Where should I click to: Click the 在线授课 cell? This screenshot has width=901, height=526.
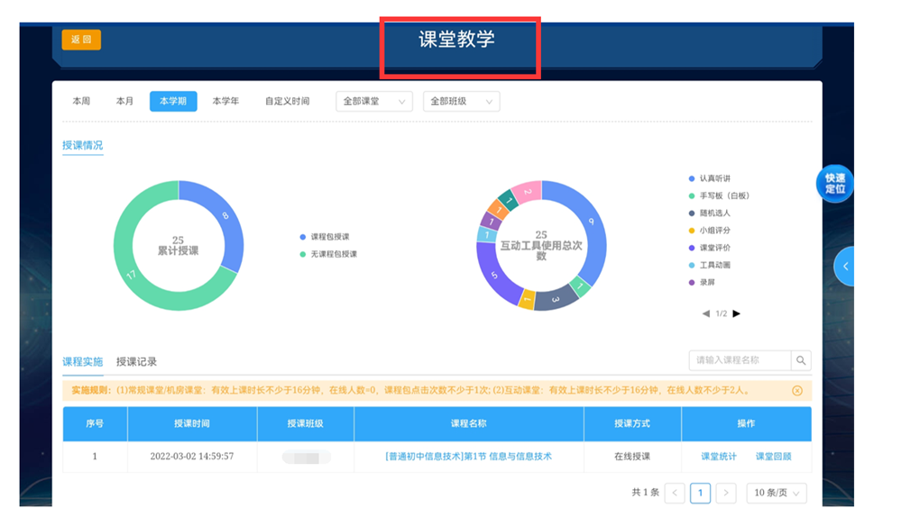[632, 457]
